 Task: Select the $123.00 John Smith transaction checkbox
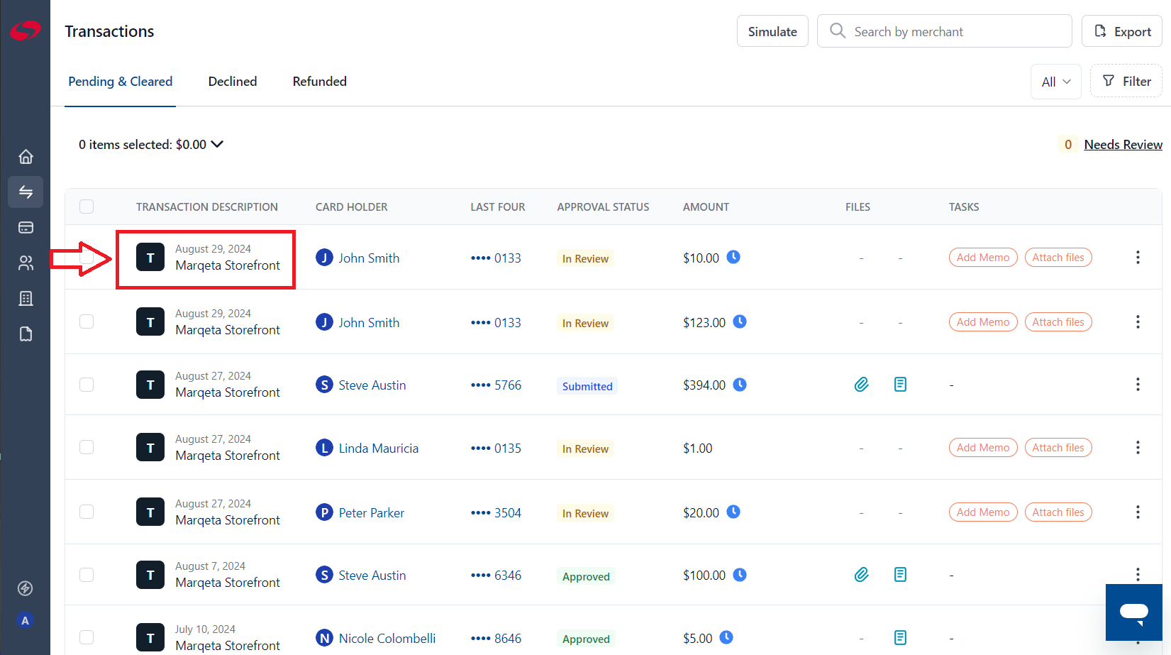point(87,321)
